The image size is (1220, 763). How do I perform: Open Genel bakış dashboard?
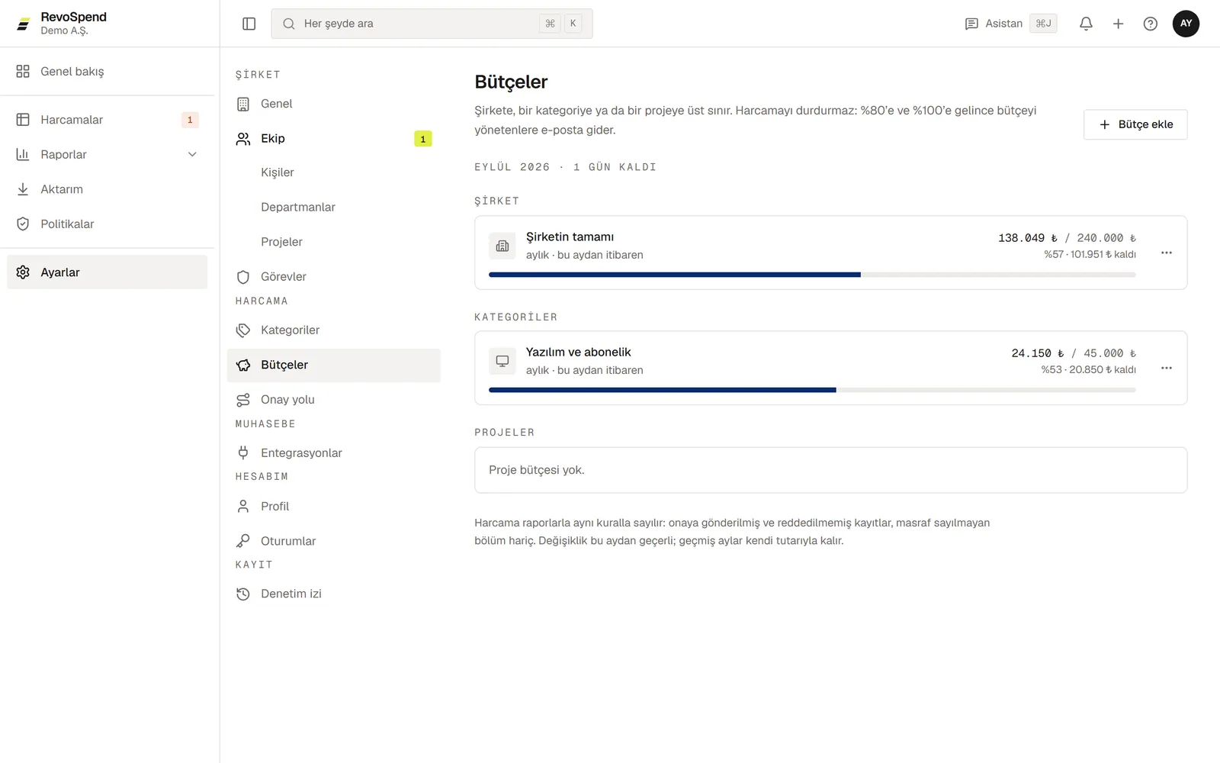(107, 71)
